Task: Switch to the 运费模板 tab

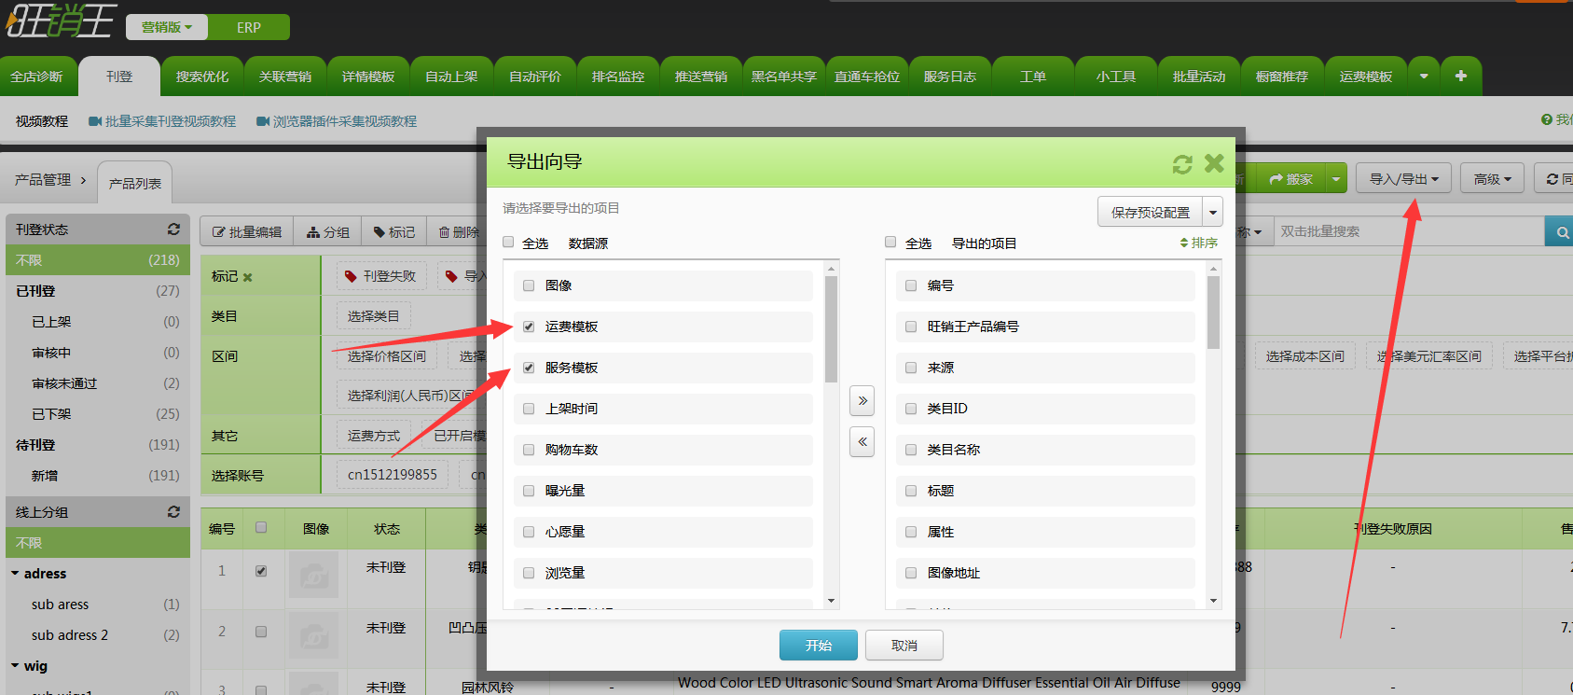Action: click(x=1366, y=76)
